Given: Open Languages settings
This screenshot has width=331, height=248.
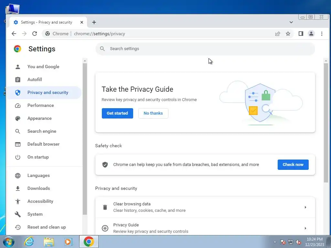Looking at the screenshot, I should click(x=44, y=176).
